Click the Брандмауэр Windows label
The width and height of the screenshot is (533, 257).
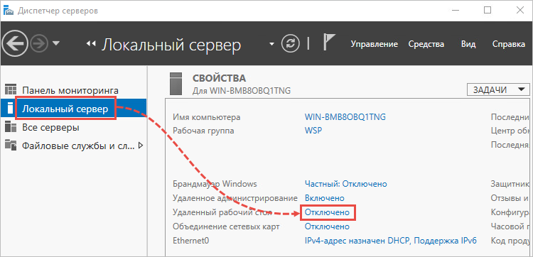point(215,184)
